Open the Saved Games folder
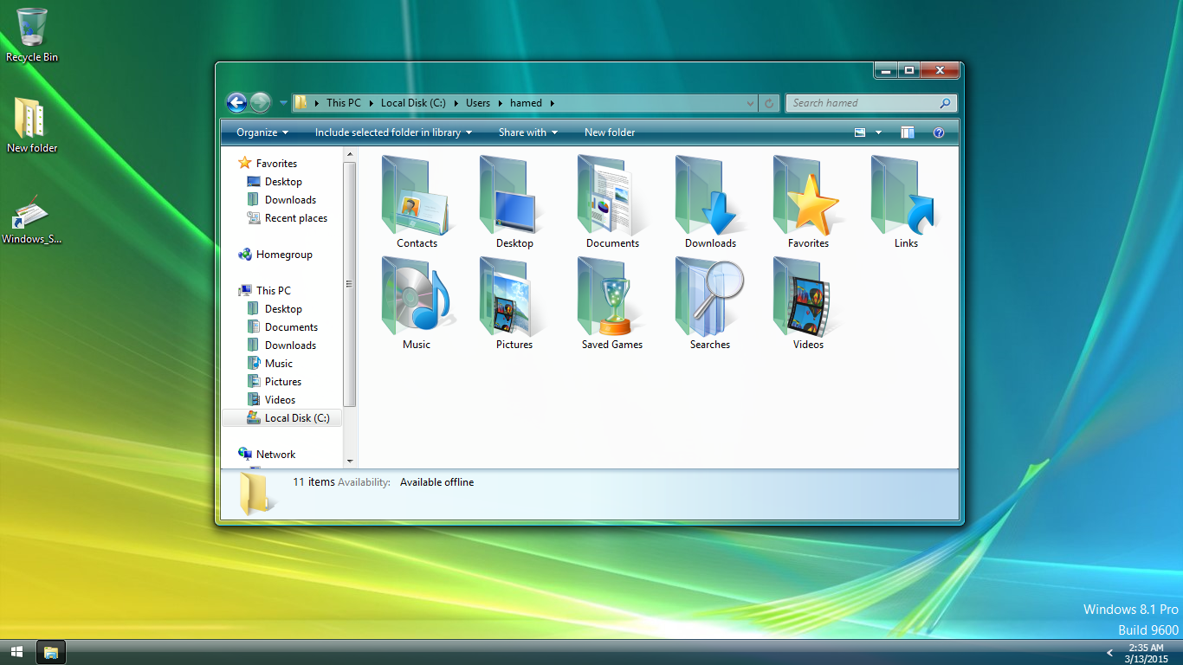 click(x=612, y=302)
